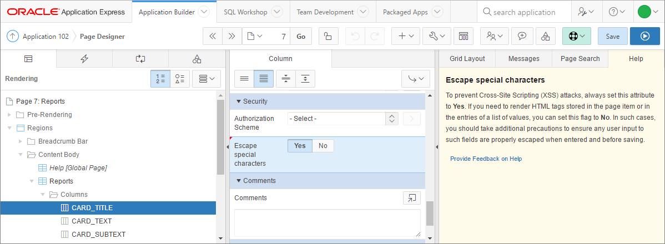Click the Save and Run Page button
This screenshot has height=244, width=665.
pyautogui.click(x=644, y=36)
